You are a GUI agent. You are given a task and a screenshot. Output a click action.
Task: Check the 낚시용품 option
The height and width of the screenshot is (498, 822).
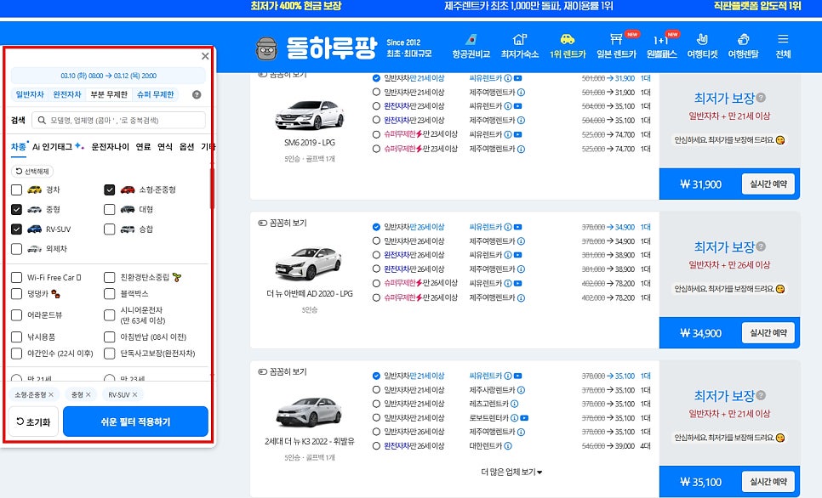17,337
